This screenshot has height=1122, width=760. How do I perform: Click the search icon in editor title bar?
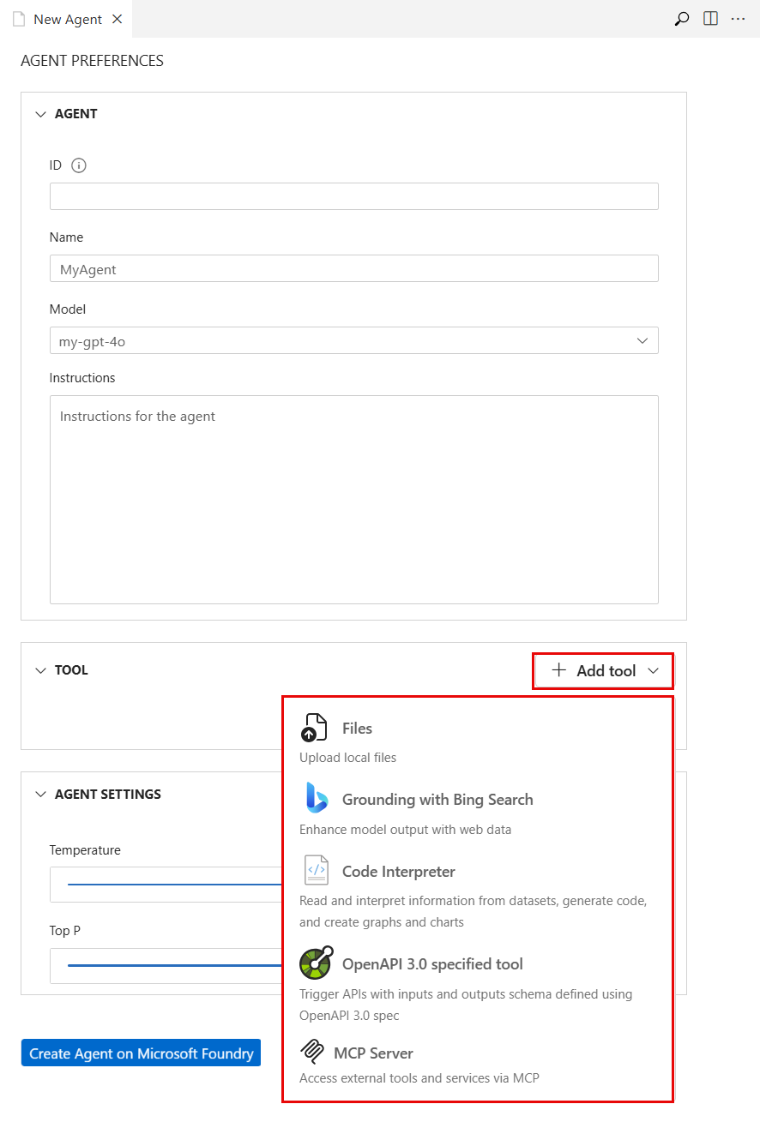[x=682, y=19]
